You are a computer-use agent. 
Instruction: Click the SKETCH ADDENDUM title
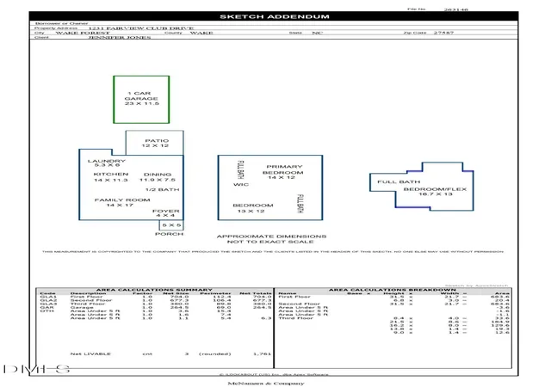point(275,16)
